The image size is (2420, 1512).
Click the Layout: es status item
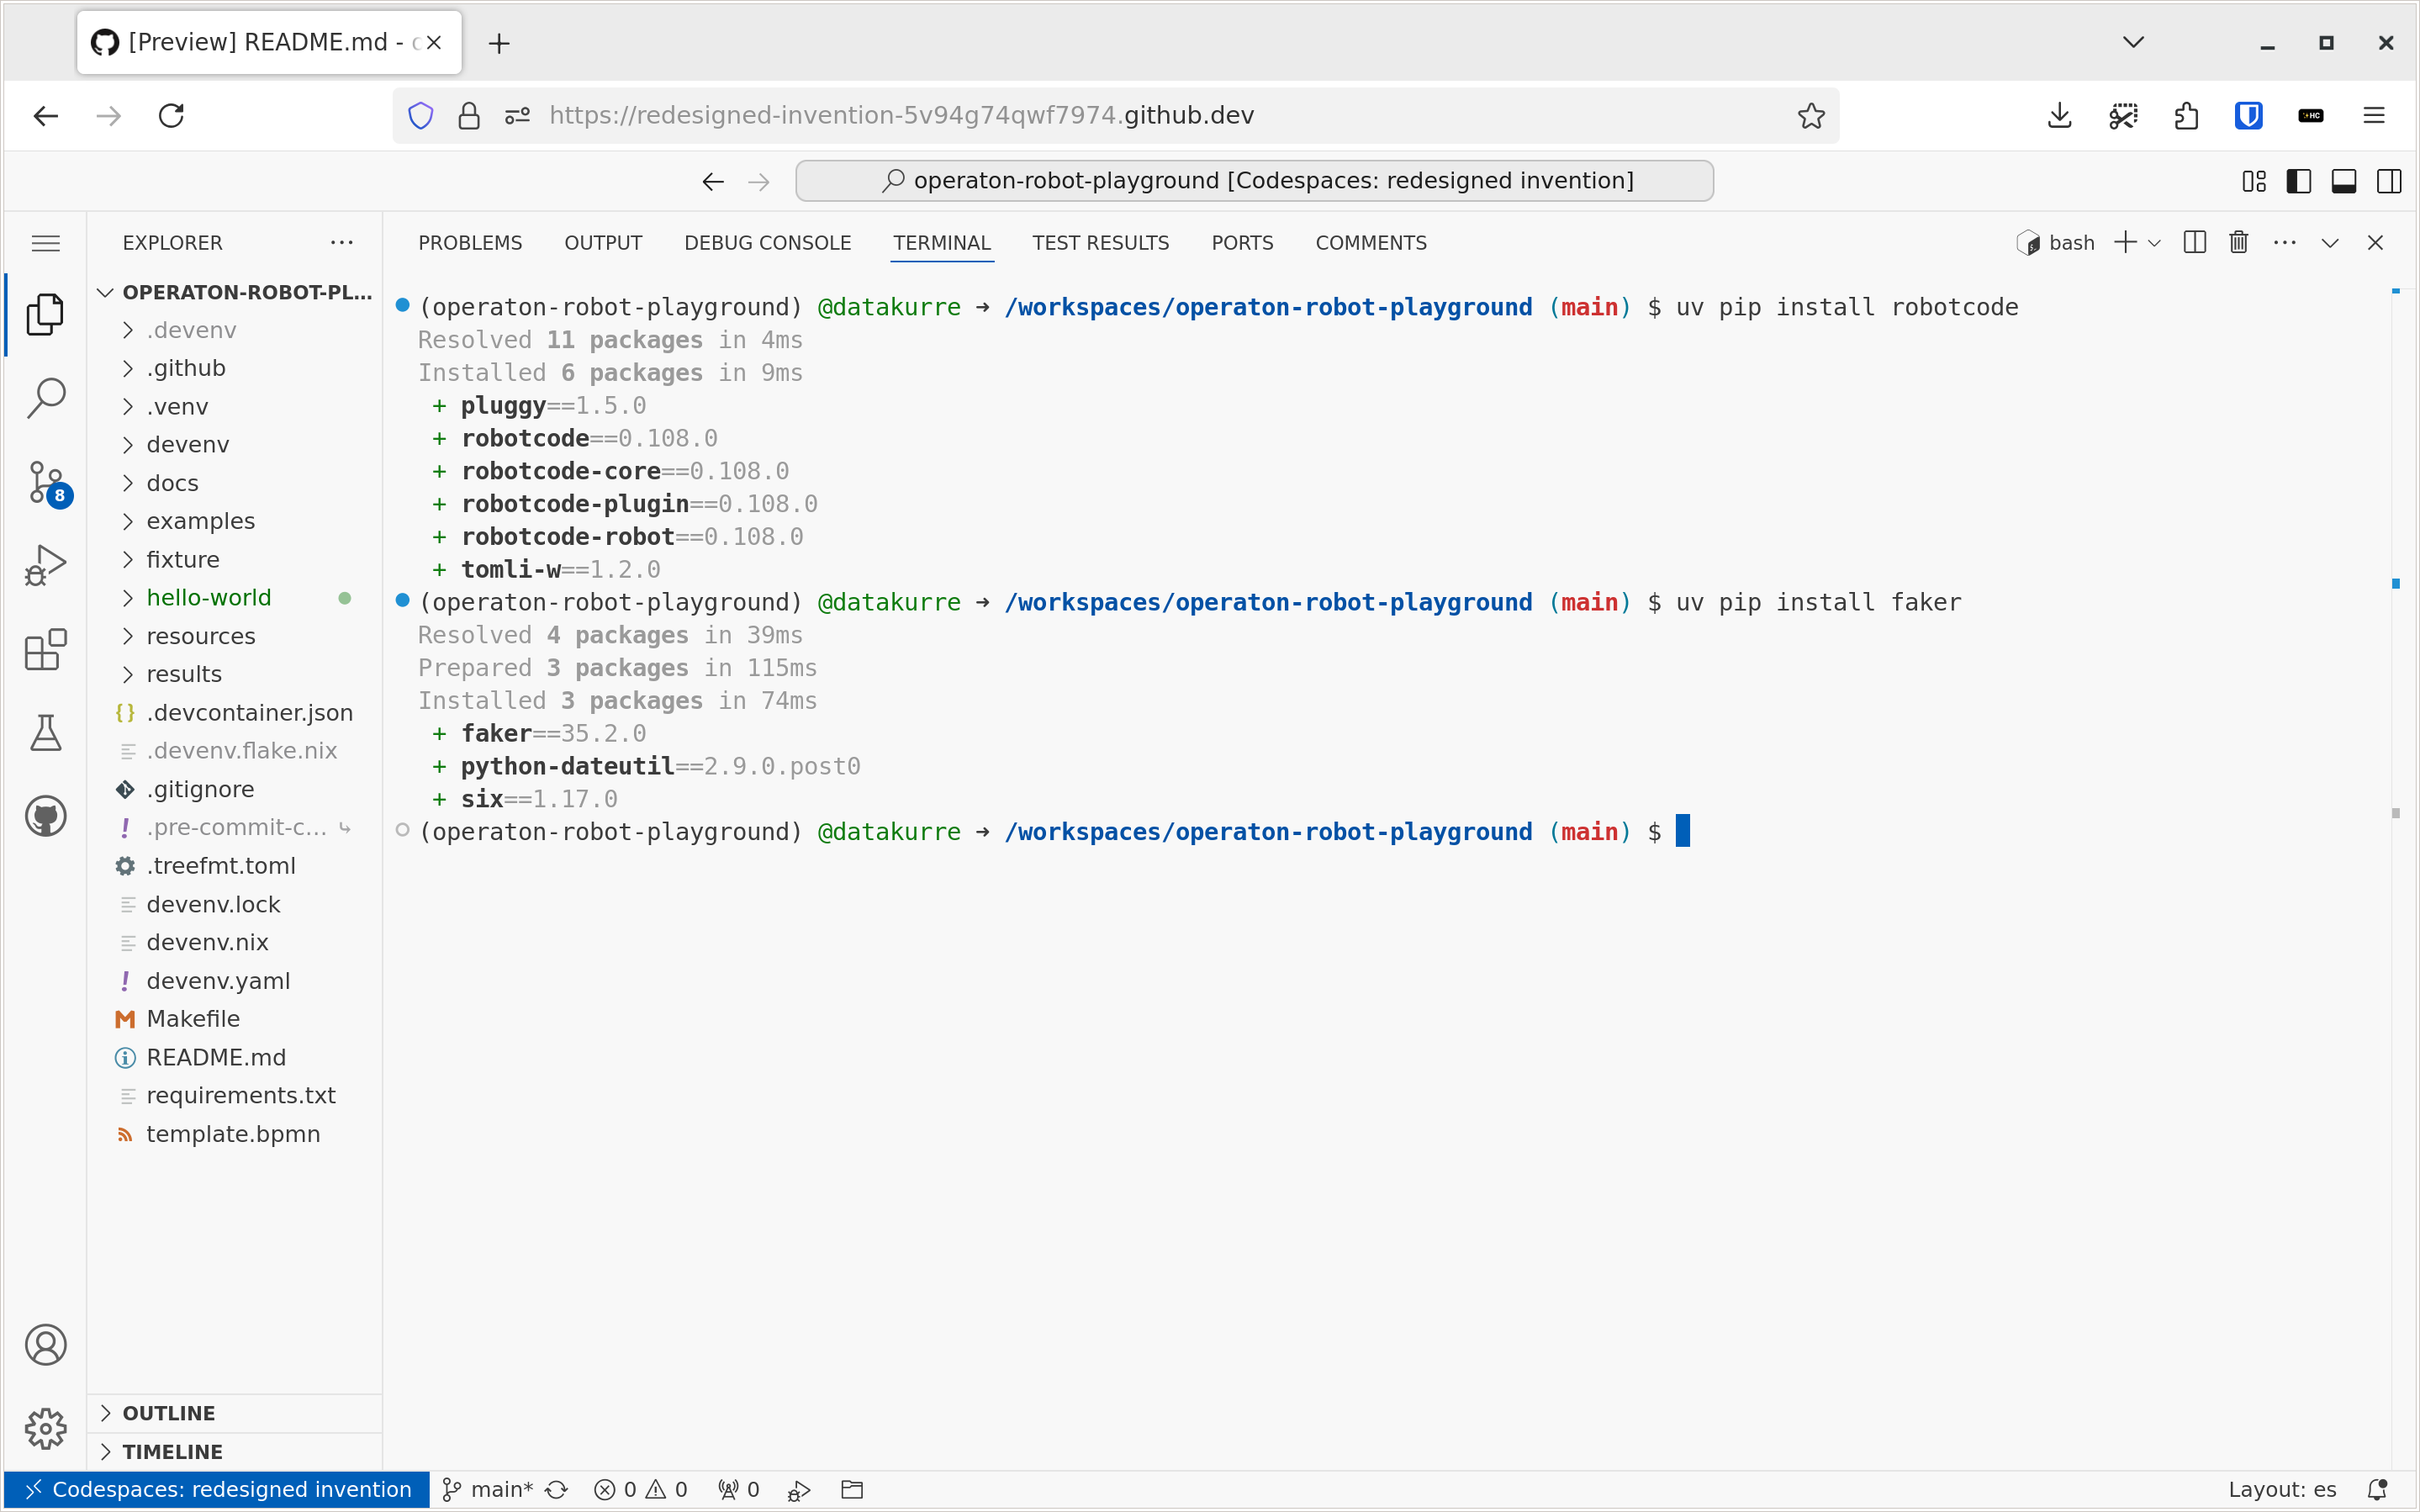click(x=2282, y=1489)
